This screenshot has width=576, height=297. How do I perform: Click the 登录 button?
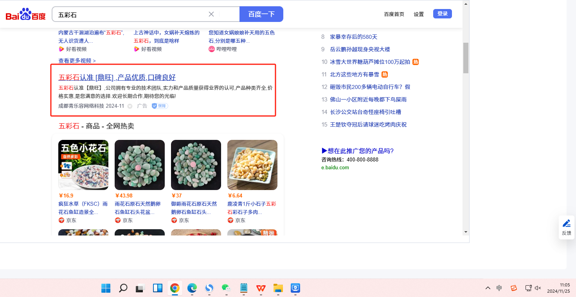[443, 14]
